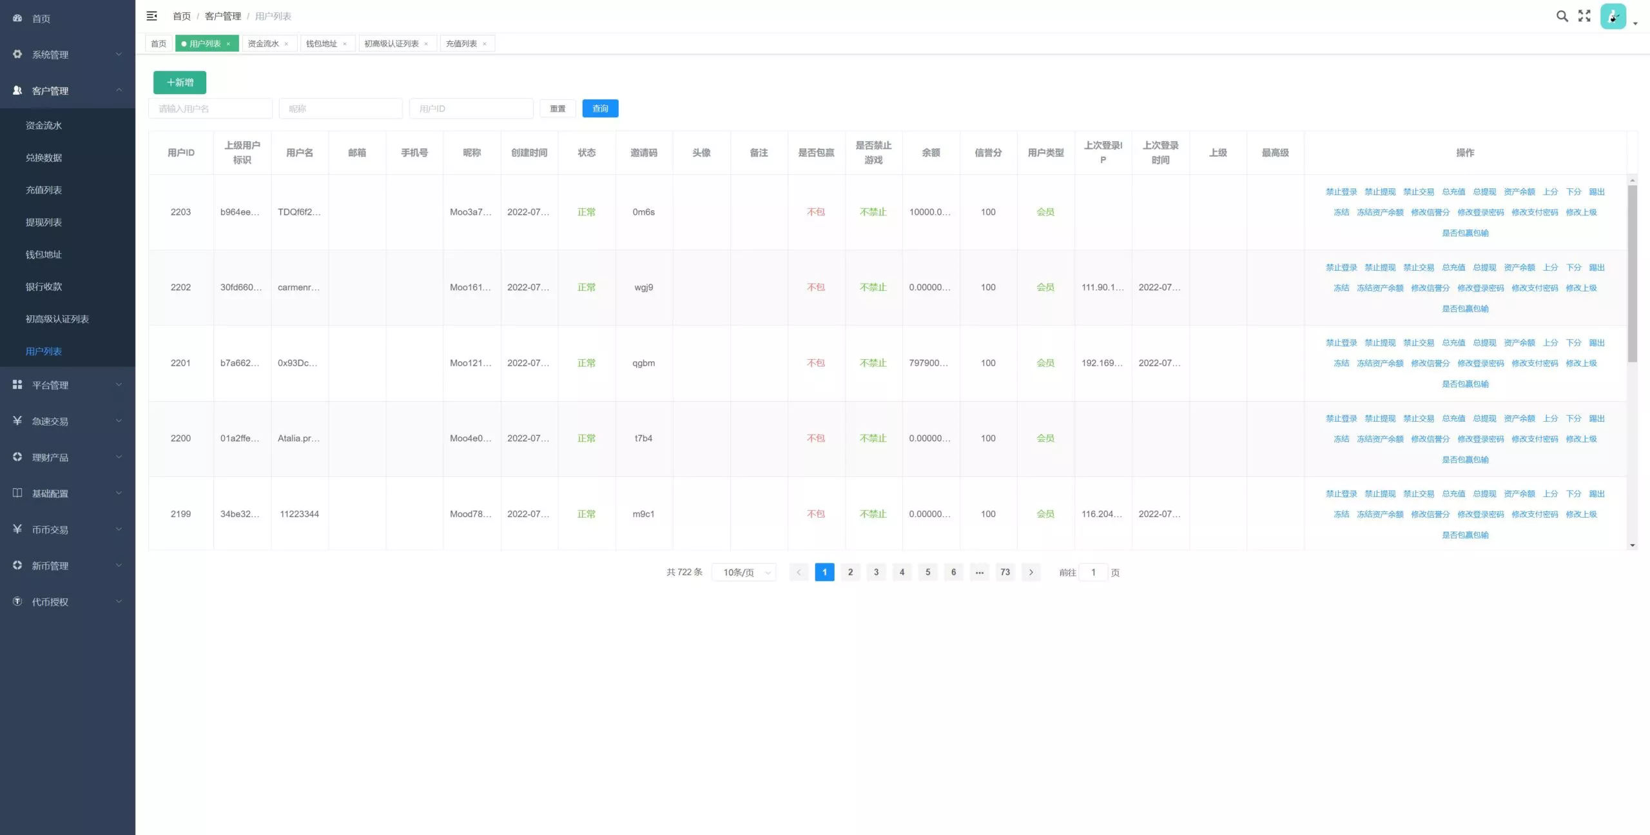Click 禁止登录 link for user 2203
Screen dimensions: 1650x835
pyautogui.click(x=1341, y=192)
